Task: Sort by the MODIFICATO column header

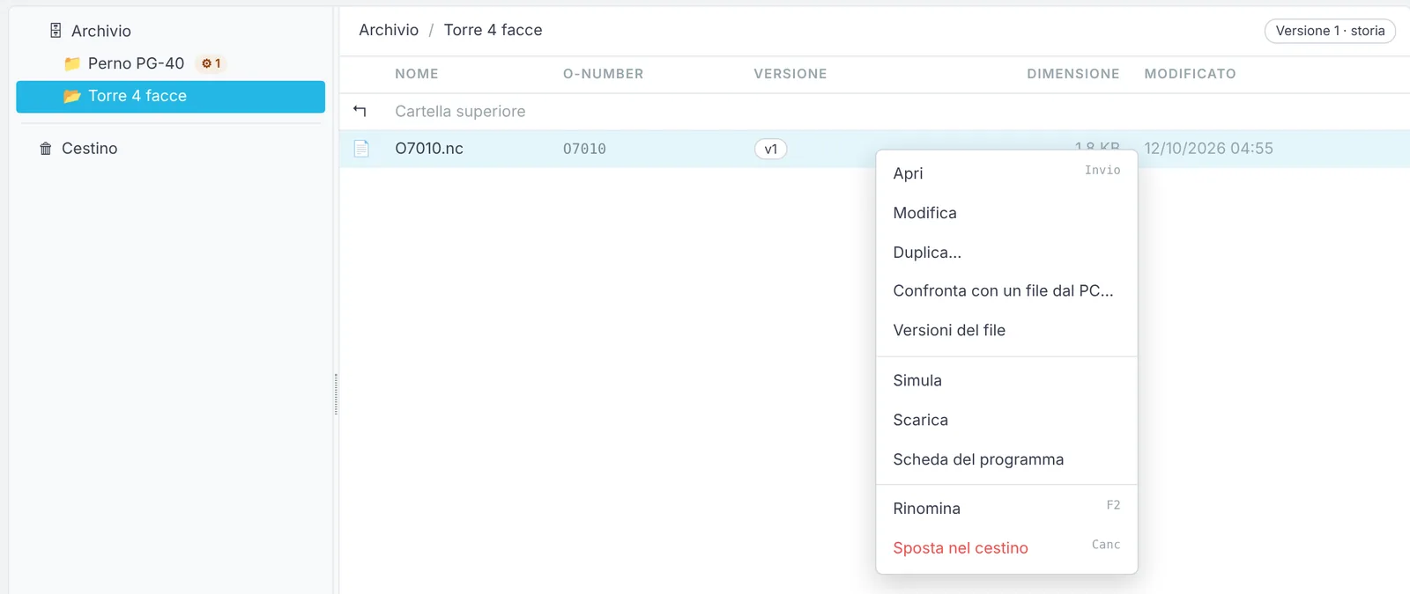Action: [x=1191, y=74]
